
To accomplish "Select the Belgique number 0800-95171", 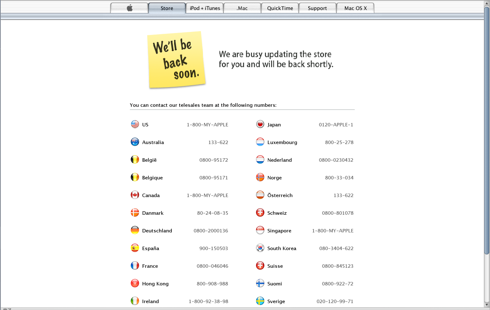I will 214,178.
